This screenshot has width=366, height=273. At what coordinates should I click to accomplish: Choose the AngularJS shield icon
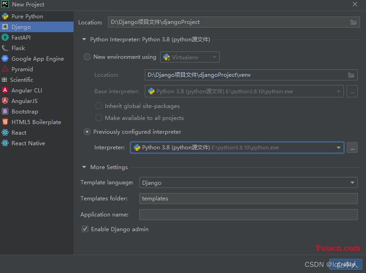[5, 101]
